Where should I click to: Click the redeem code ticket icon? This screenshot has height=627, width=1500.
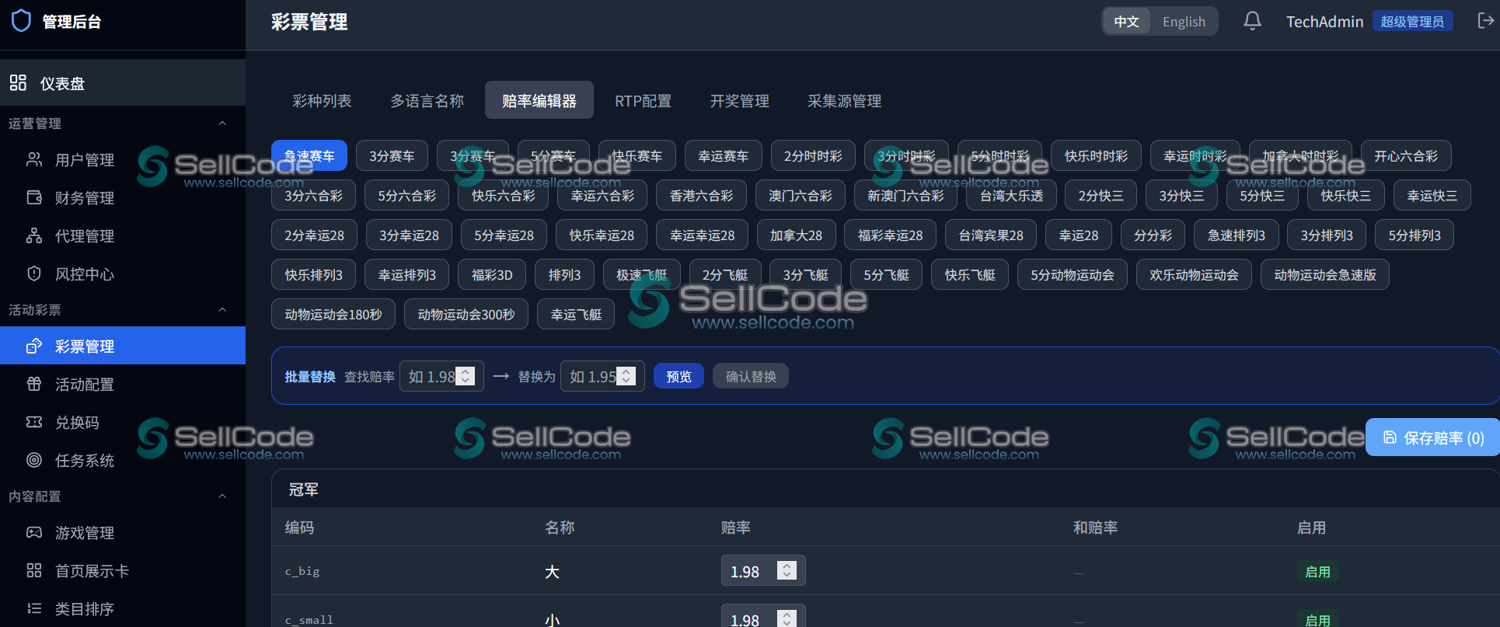tap(34, 422)
